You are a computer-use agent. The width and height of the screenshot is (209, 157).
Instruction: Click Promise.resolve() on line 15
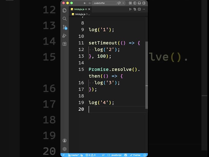tap(113, 69)
